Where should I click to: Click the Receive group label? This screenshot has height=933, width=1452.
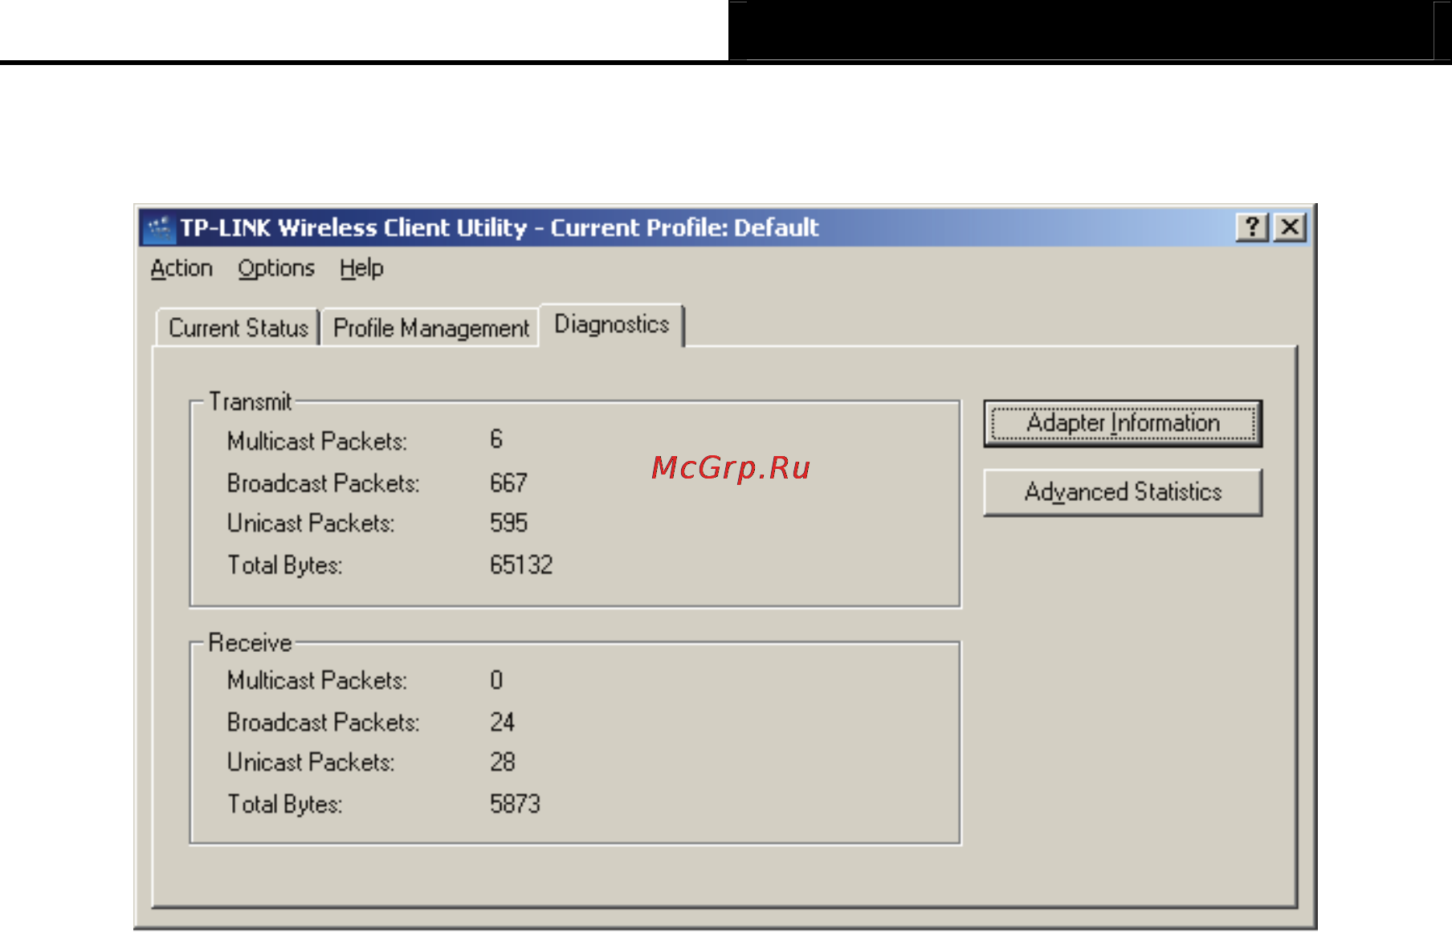coord(250,642)
